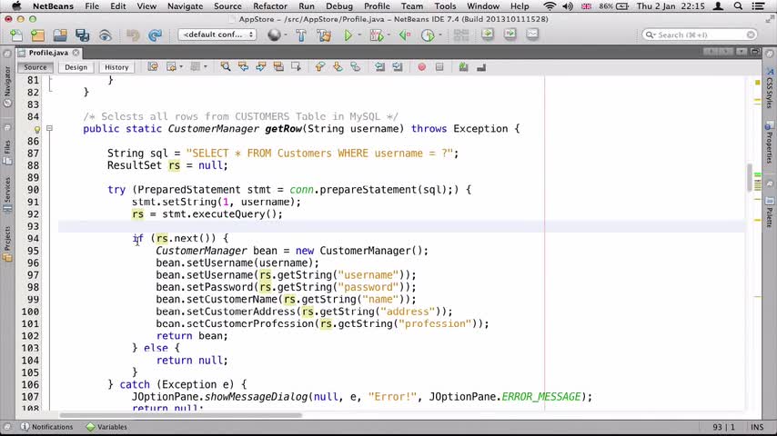
Task: Jump to Next Bookmark icon
Action: tap(338, 67)
